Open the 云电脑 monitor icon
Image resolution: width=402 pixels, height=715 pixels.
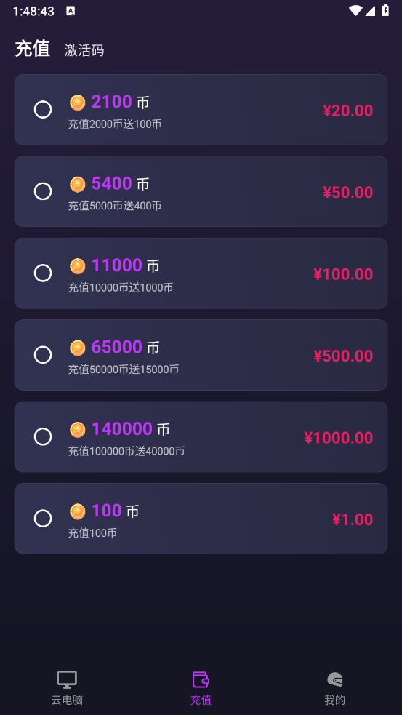(67, 679)
